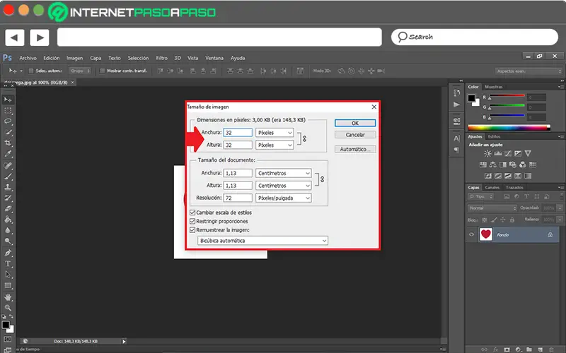Click the lock icon on the Fondo layer
This screenshot has height=353, width=566.
click(x=550, y=234)
